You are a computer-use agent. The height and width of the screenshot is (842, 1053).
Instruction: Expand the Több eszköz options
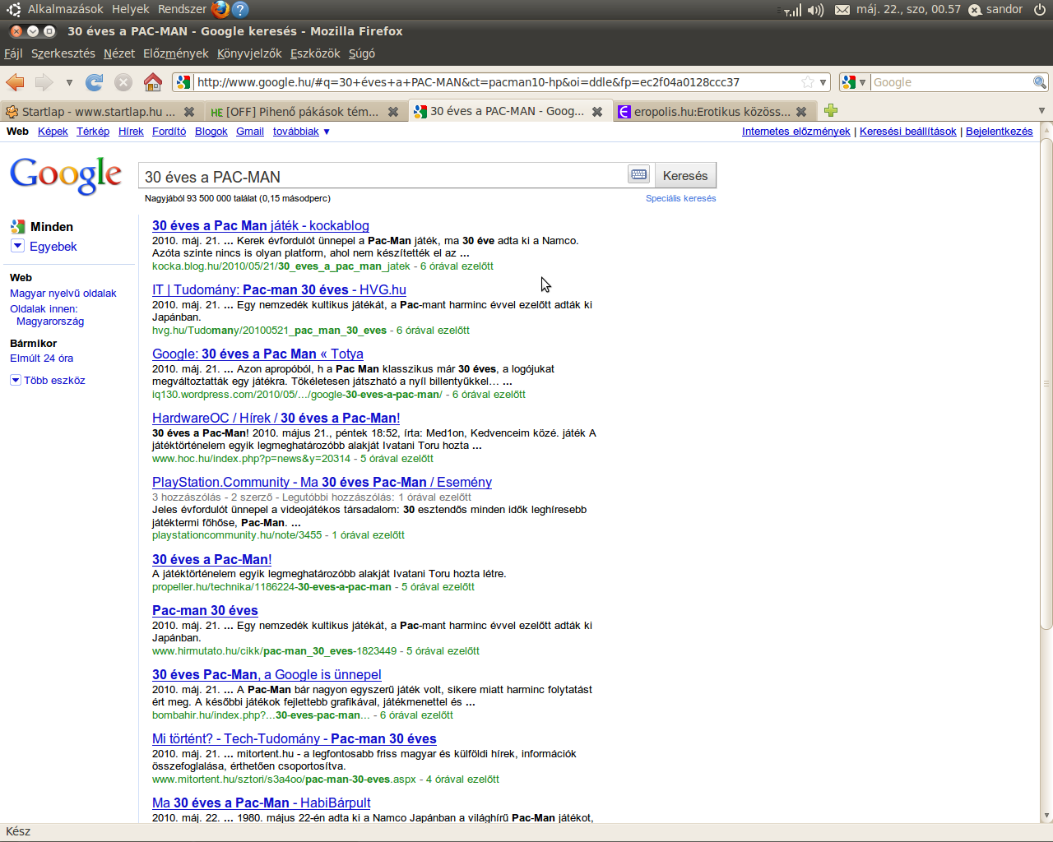15,380
